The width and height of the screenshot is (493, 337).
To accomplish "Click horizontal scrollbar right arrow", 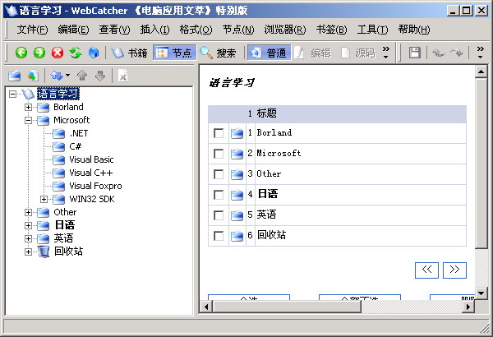I will 468,307.
